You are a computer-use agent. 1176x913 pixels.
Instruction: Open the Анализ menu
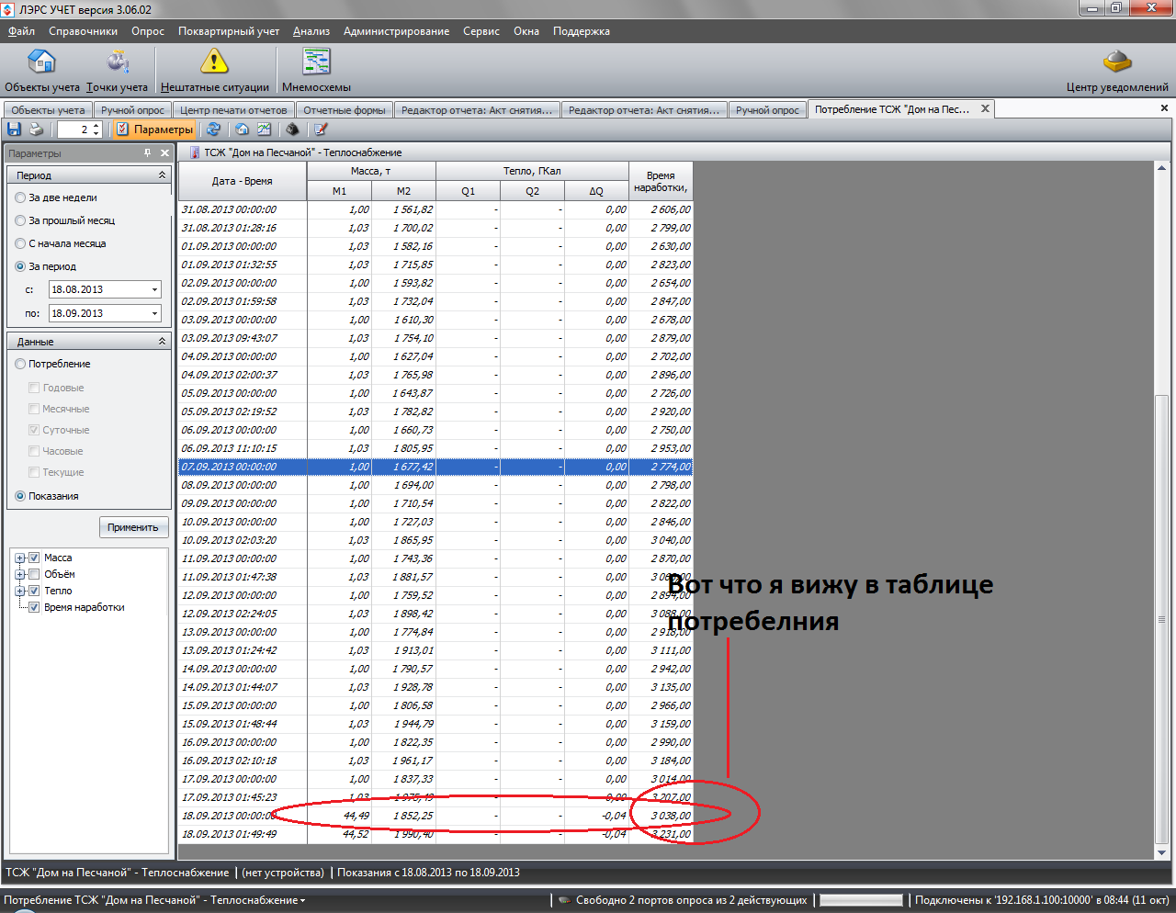tap(311, 31)
